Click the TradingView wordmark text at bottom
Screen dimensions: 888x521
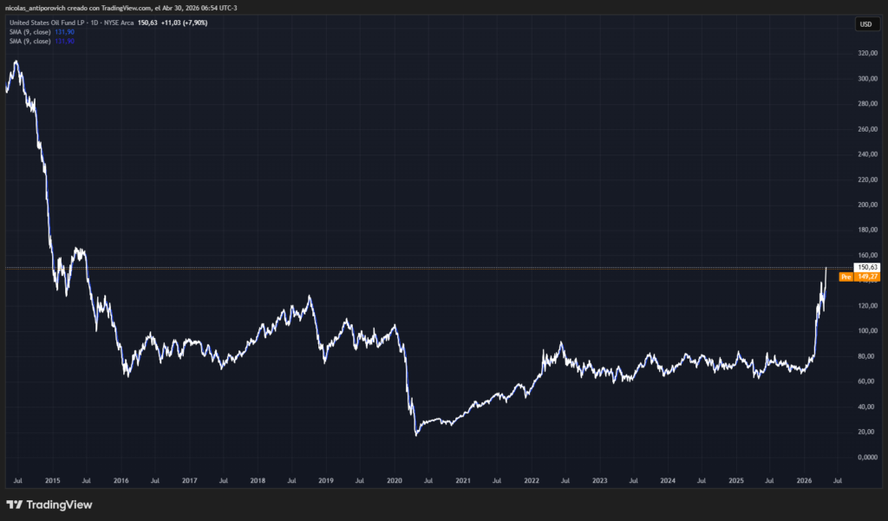[x=59, y=505]
